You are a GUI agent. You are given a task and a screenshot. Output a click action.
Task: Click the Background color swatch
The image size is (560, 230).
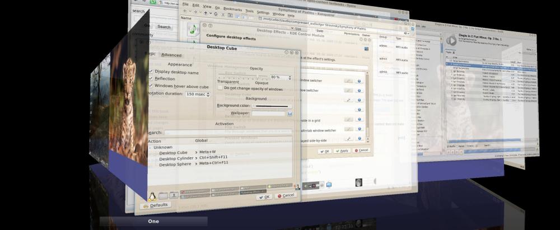(x=272, y=105)
